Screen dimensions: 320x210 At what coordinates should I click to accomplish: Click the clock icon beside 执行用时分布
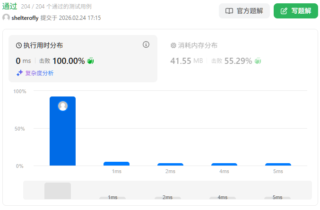[x=19, y=46]
